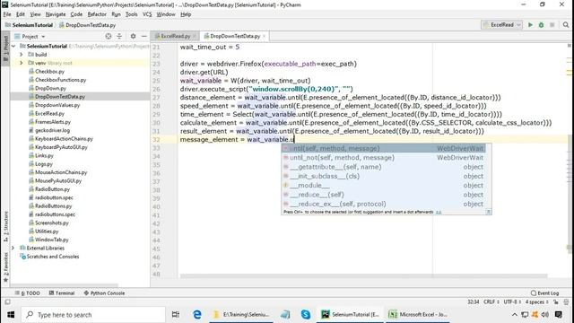
Task: Open the File menu
Action: (7, 14)
